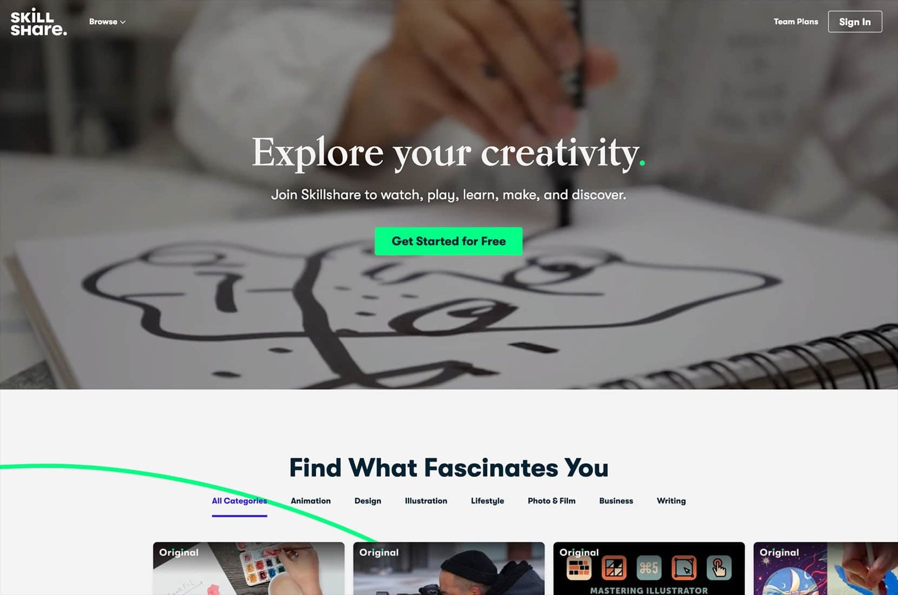Image resolution: width=898 pixels, height=595 pixels.
Task: Click the Skillshare logo
Action: [39, 22]
